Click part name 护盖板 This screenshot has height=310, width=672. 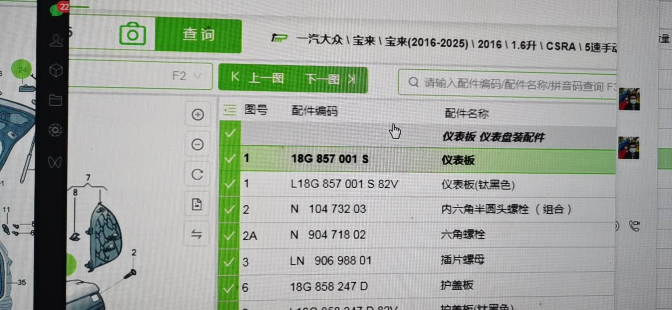[457, 285]
